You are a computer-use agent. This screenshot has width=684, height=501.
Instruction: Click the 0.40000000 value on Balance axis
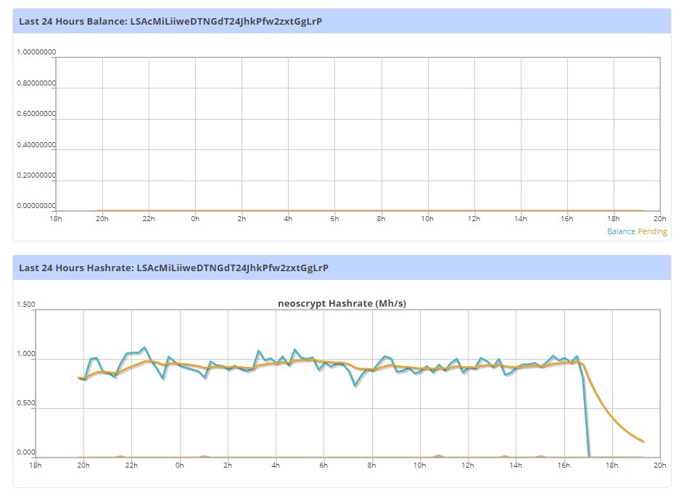coord(36,144)
